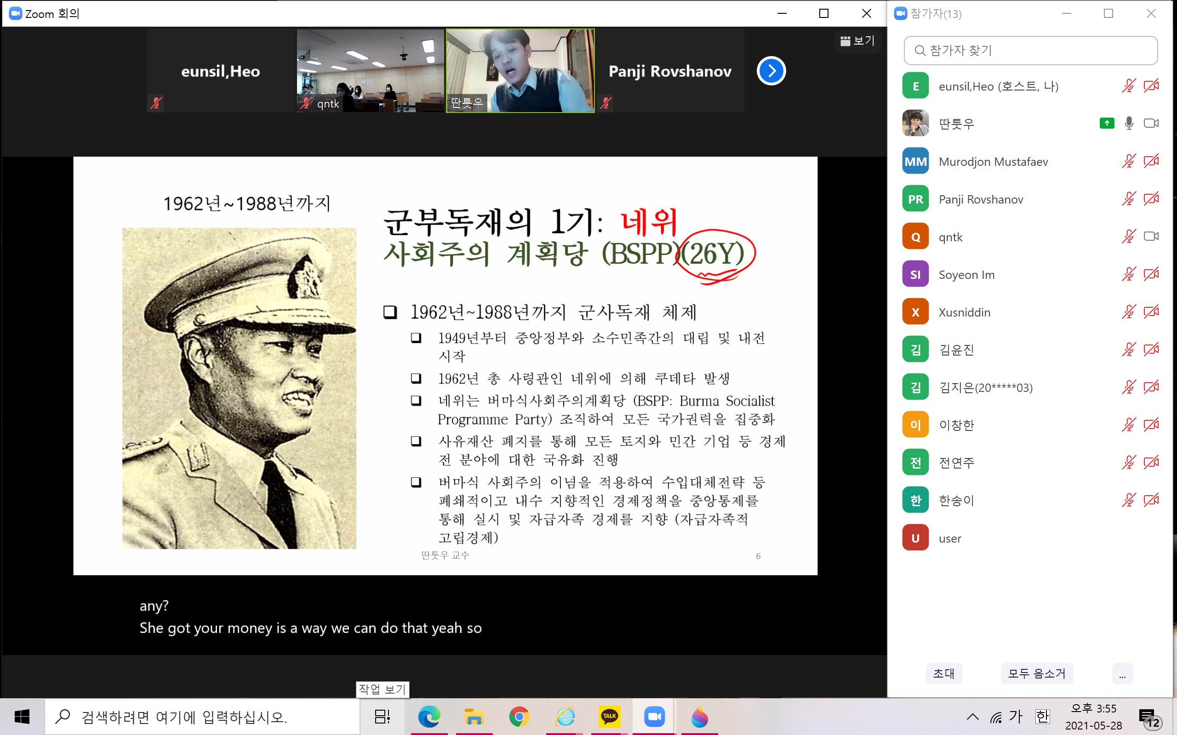Toggle the 한 Korean IME indicator
This screenshot has height=735, width=1177.
coord(1042,717)
